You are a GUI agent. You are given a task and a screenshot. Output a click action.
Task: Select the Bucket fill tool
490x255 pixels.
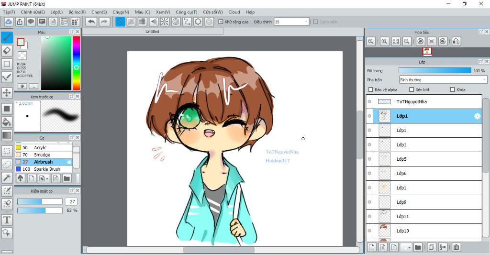tap(7, 122)
